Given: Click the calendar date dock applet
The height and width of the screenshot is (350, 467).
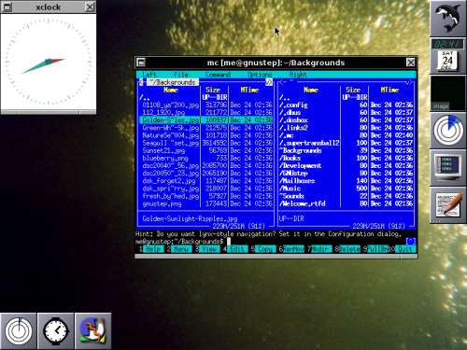Looking at the screenshot, I should click(448, 56).
